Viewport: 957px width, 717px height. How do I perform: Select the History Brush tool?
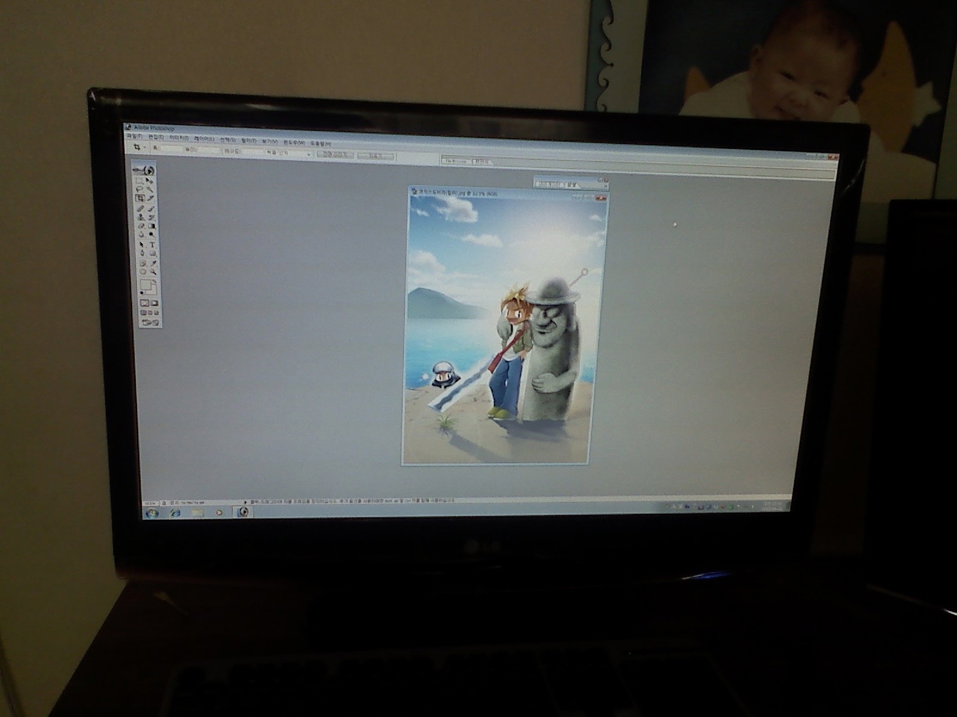click(x=151, y=217)
